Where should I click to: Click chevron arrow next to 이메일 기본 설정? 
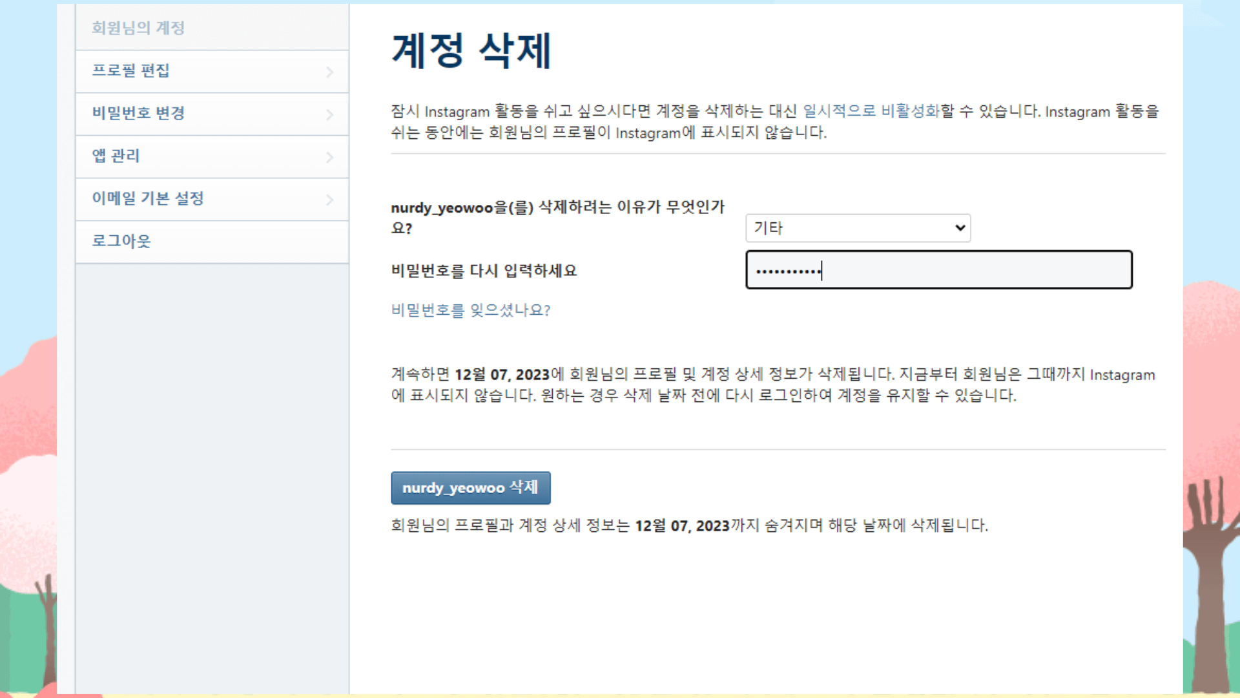(329, 200)
